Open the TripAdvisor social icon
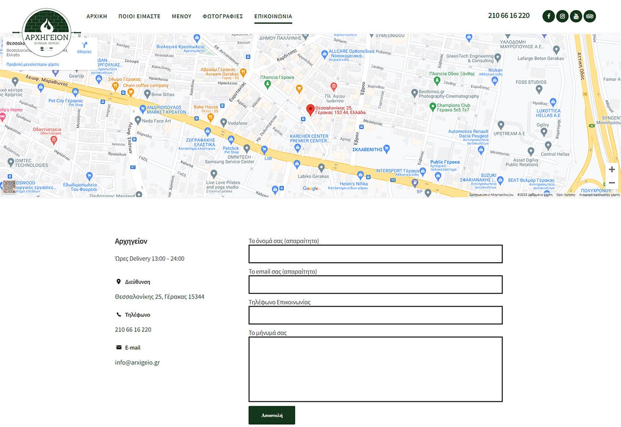This screenshot has width=621, height=427. (x=589, y=16)
